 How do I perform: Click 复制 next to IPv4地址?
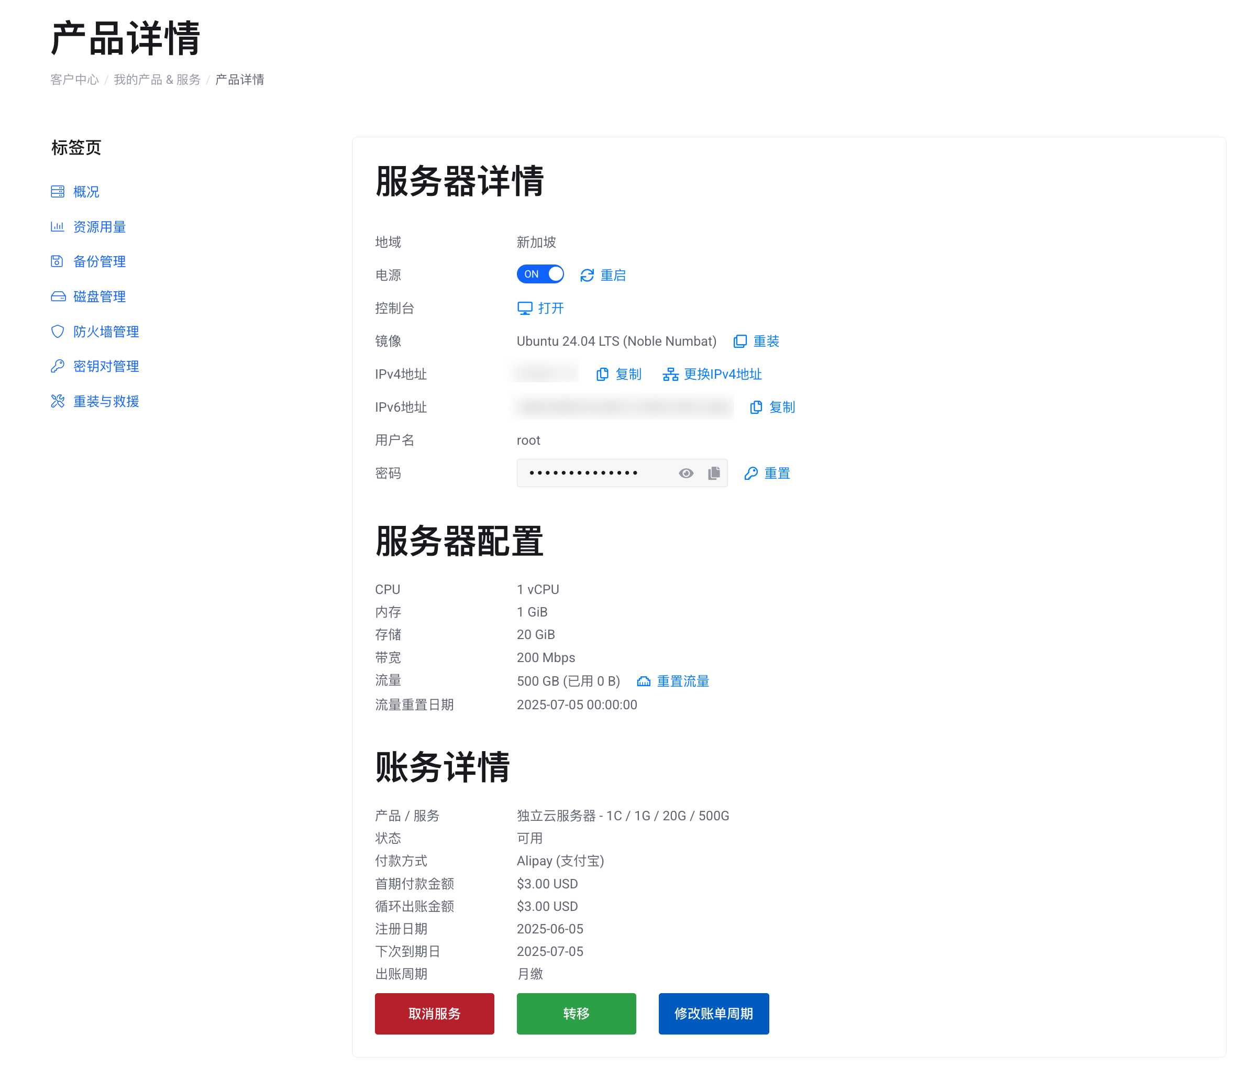tap(628, 375)
